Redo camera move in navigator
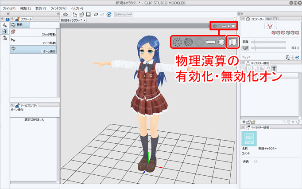The image size is (302, 189). coord(249,58)
